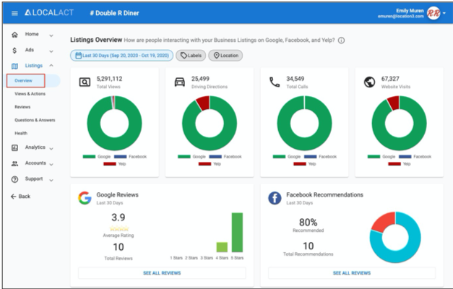The image size is (453, 289).
Task: Click the Website Visits globe icon
Action: (x=369, y=82)
